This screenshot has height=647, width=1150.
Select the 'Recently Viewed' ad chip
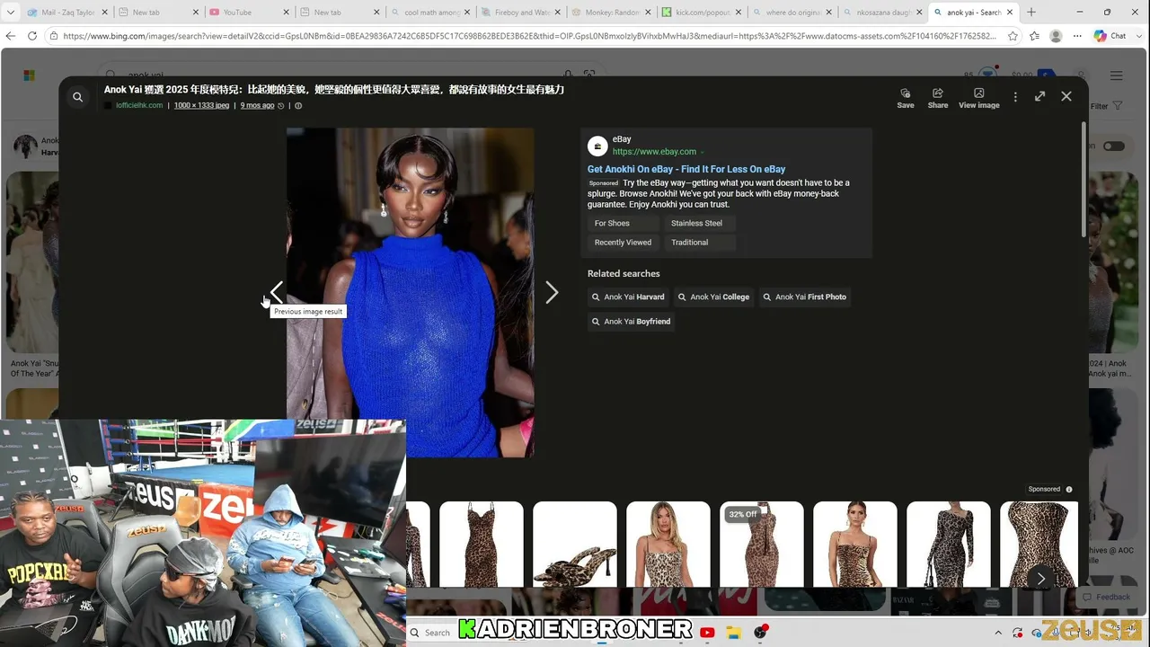pyautogui.click(x=623, y=243)
